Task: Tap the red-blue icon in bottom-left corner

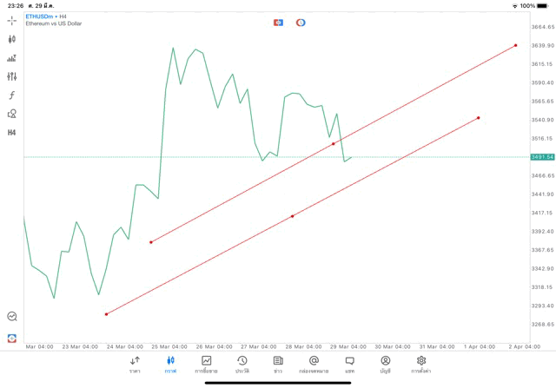Action: point(11,338)
